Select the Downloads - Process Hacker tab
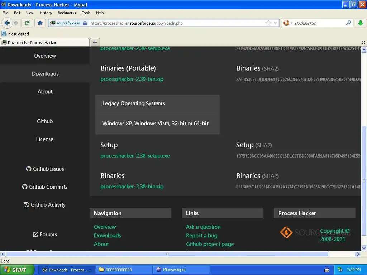 [x=45, y=43]
